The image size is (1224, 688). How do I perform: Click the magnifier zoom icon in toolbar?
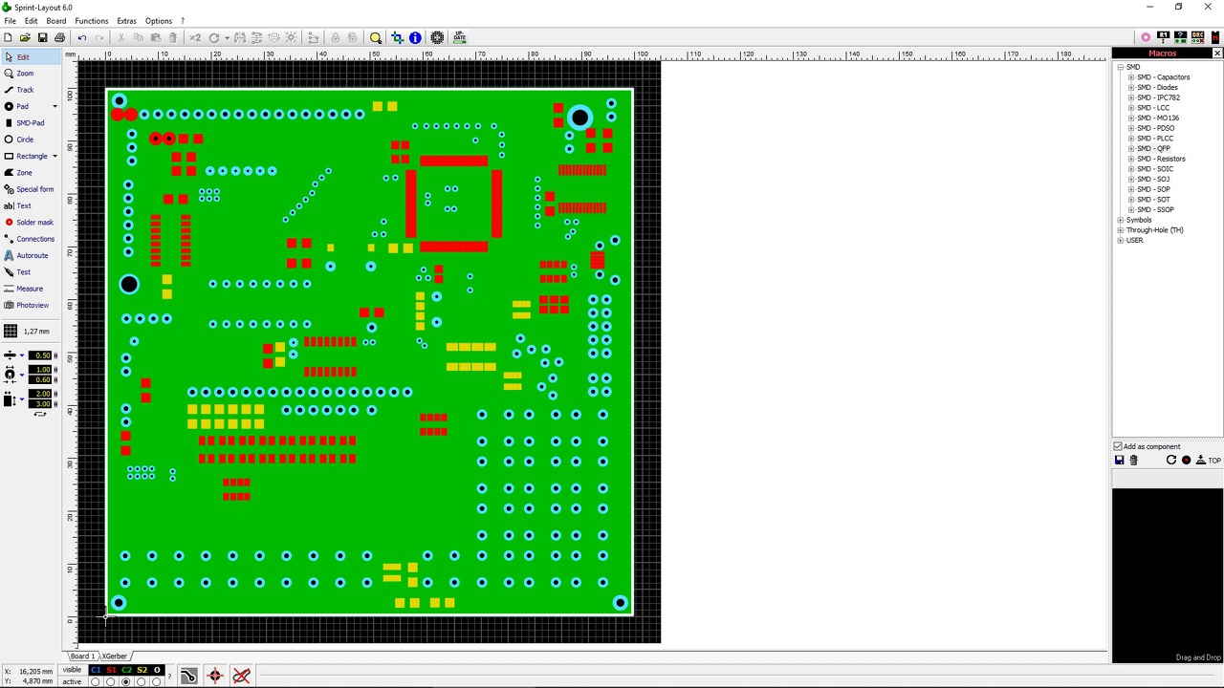pyautogui.click(x=375, y=37)
